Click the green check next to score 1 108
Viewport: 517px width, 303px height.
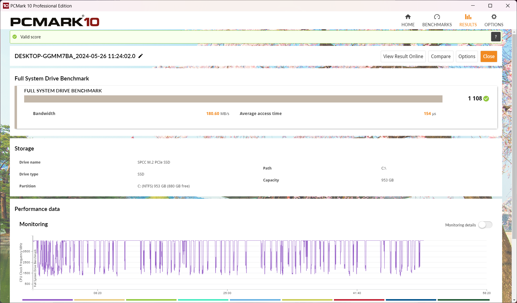486,99
